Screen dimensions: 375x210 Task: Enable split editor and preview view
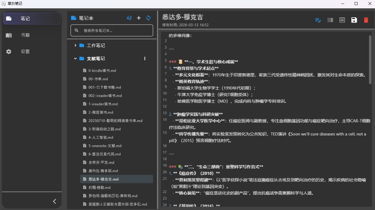pos(330,20)
